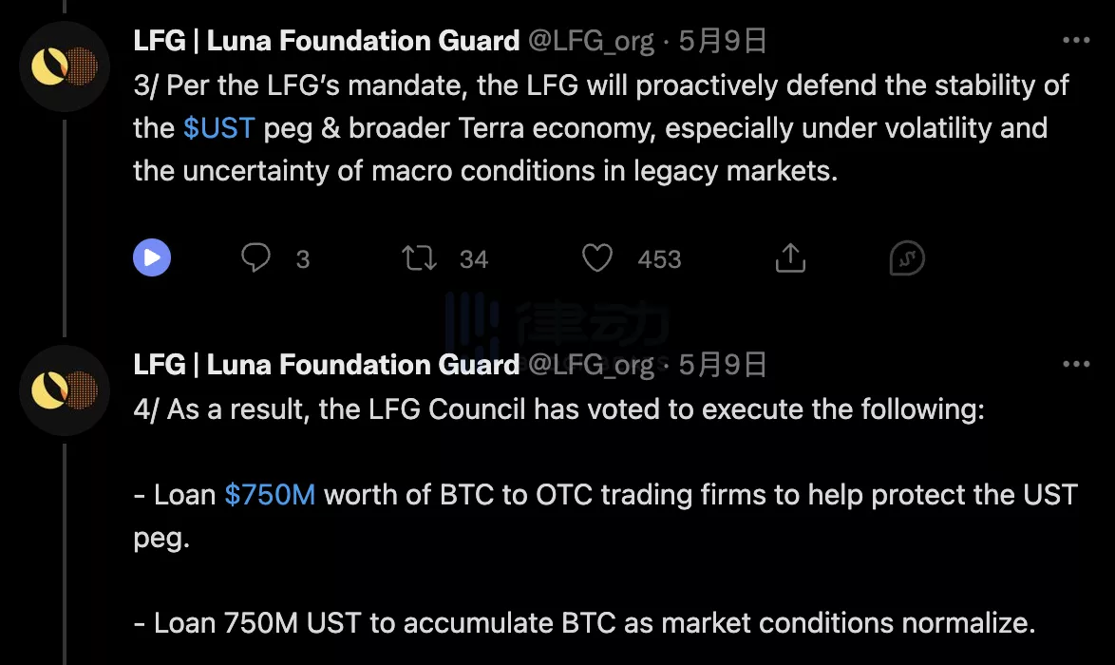Click the @LFG_org handle on tweet 3/
The height and width of the screenshot is (665, 1115).
click(x=590, y=41)
